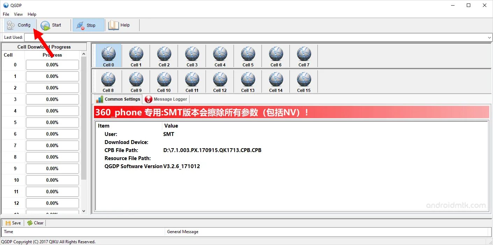Click the Start download icon
The height and width of the screenshot is (245, 493).
point(45,25)
